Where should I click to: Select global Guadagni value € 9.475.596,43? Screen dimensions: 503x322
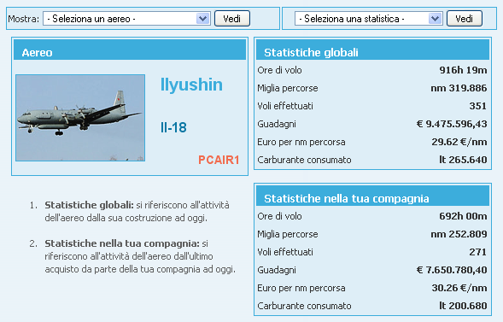click(x=452, y=124)
